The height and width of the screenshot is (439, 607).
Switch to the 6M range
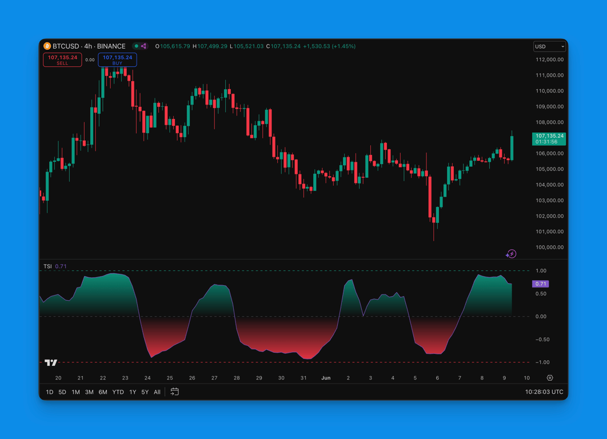click(x=103, y=392)
